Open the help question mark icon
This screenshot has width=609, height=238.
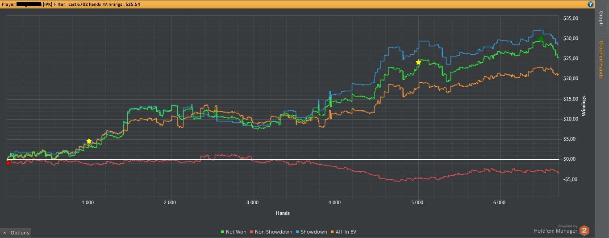pyautogui.click(x=590, y=4)
